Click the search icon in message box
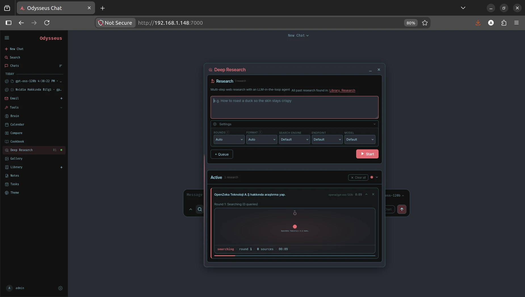This screenshot has height=297, width=525. click(x=200, y=209)
